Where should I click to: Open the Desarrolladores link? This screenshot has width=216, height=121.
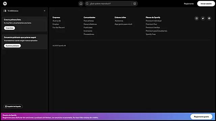(x=90, y=24)
